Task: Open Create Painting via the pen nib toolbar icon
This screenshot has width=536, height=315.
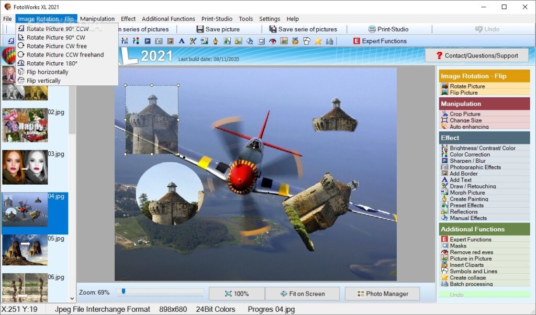Action: (215, 41)
